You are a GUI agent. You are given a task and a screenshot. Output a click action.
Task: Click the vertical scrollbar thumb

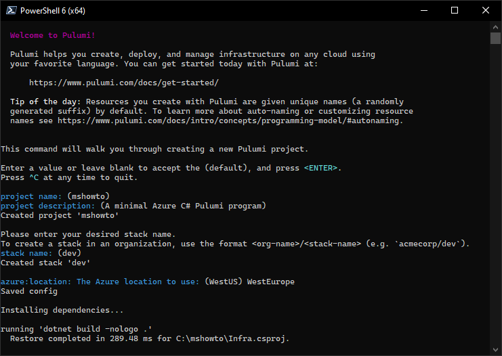pos(496,38)
